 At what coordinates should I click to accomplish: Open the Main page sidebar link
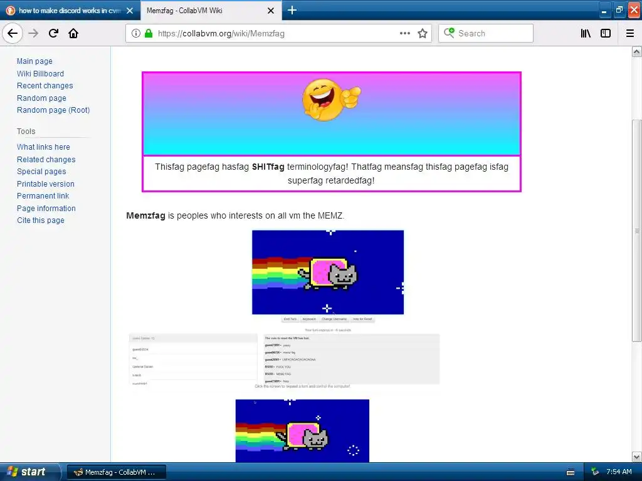click(x=34, y=61)
